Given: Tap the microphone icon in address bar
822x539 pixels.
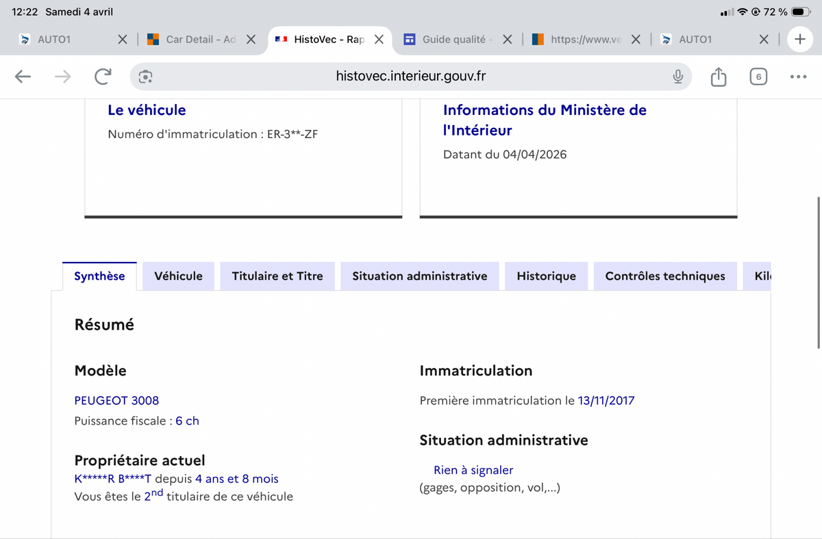Looking at the screenshot, I should (677, 77).
